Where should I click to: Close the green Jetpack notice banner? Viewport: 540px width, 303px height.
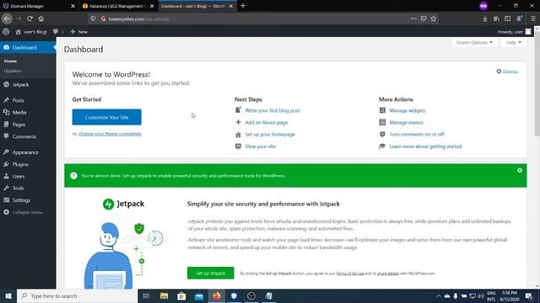520,170
